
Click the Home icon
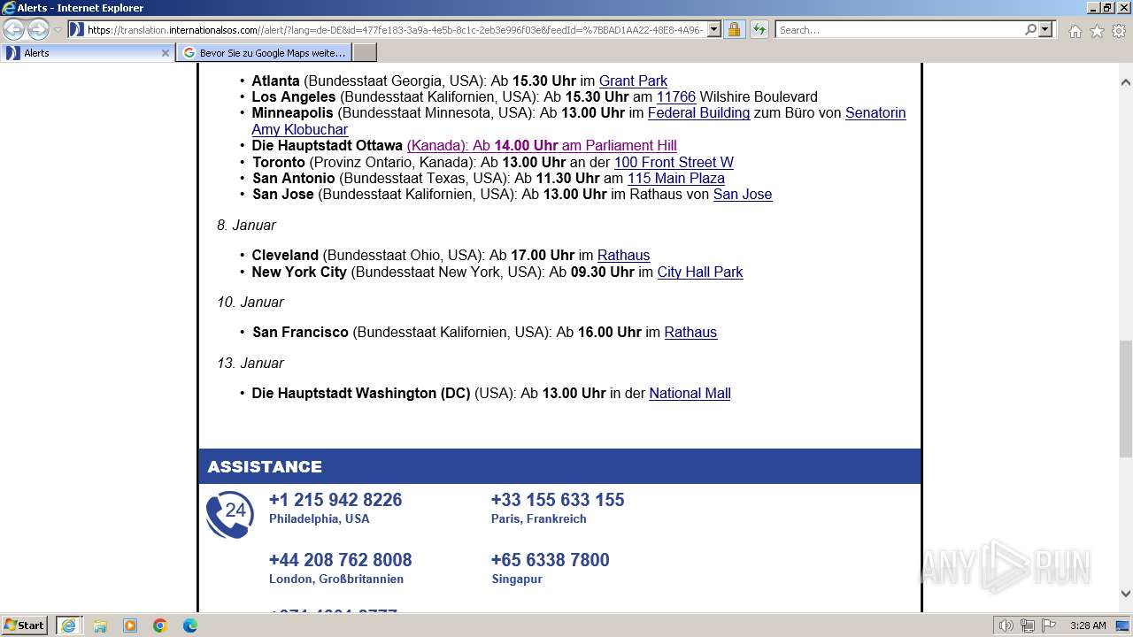(1075, 31)
